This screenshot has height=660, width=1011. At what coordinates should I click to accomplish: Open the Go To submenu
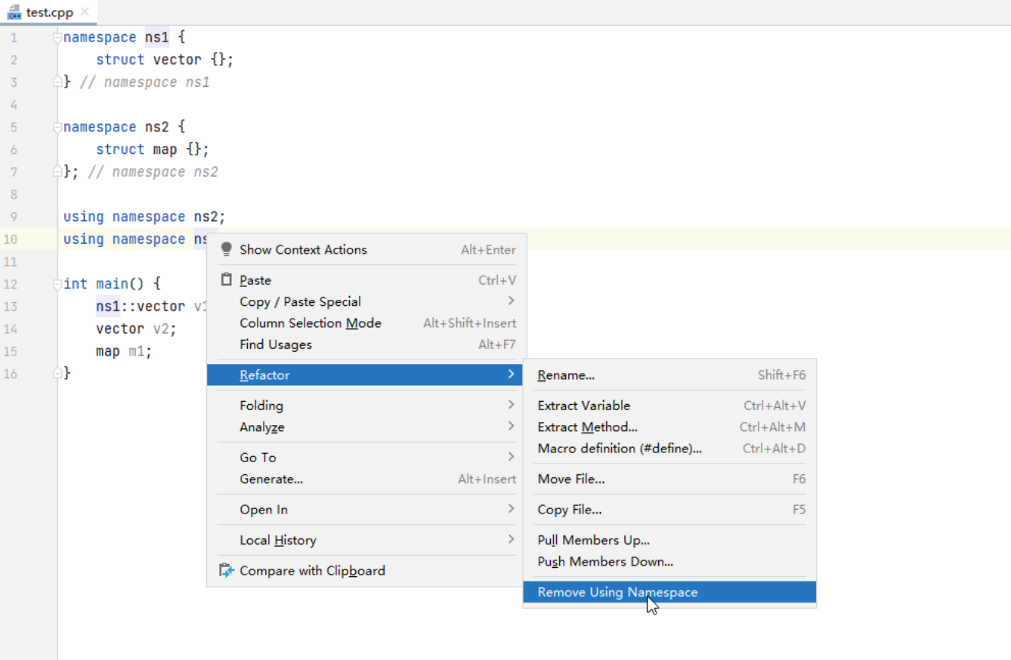click(x=258, y=458)
